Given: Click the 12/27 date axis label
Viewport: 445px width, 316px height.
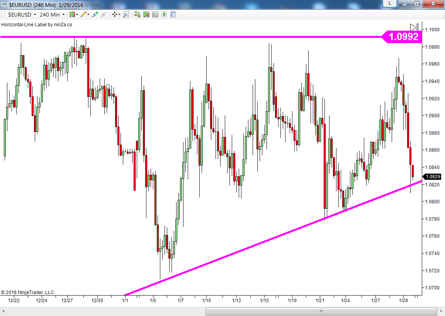Looking at the screenshot, I should click(67, 301).
